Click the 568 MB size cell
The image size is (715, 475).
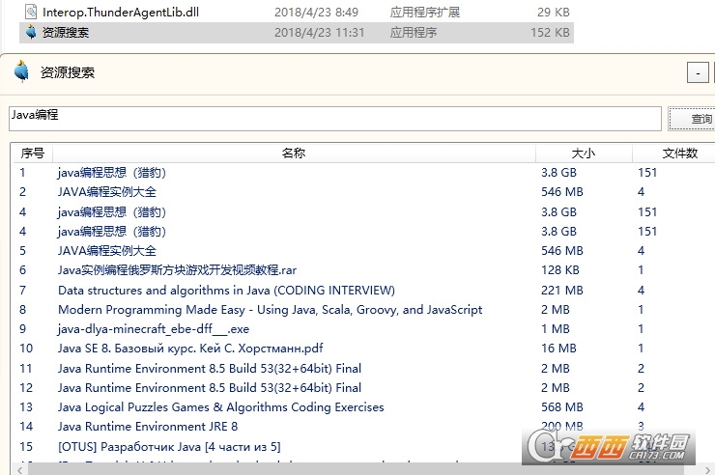[561, 407]
